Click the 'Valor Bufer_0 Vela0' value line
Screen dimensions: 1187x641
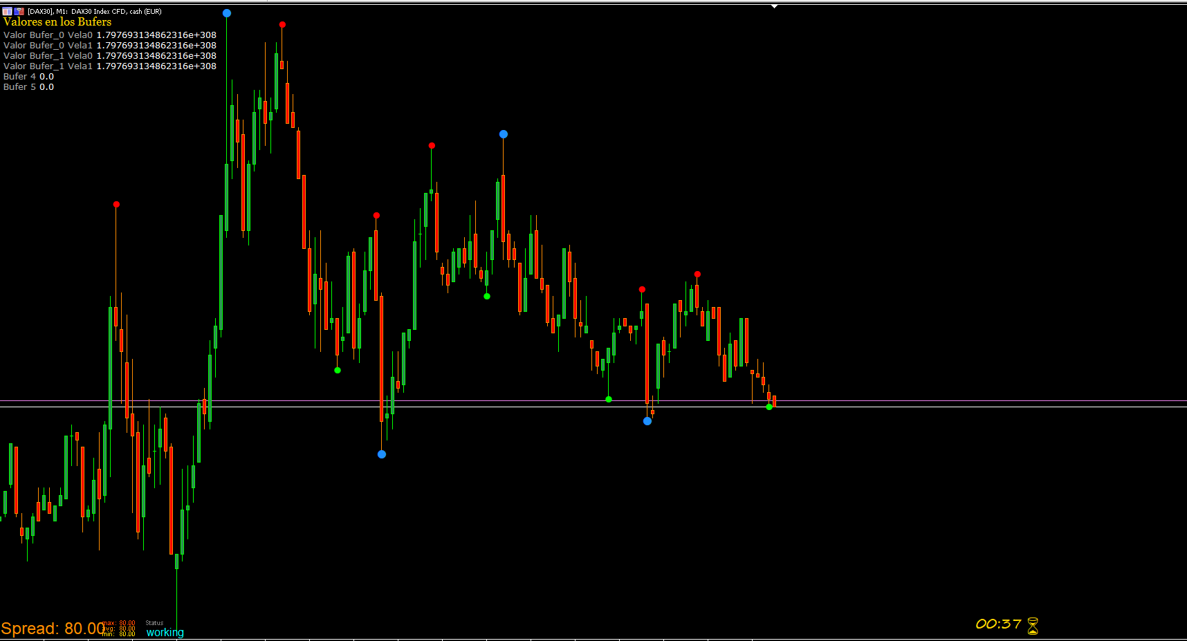110,35
